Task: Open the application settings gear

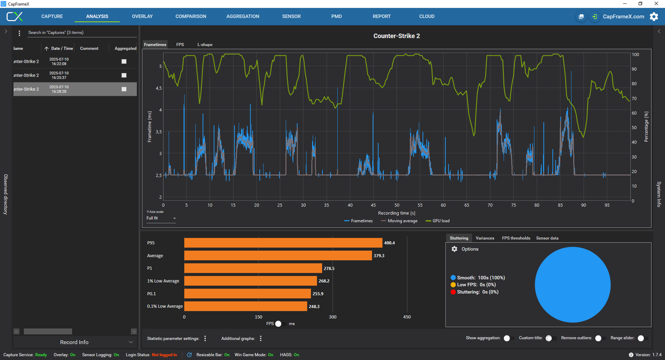Action: (654, 17)
